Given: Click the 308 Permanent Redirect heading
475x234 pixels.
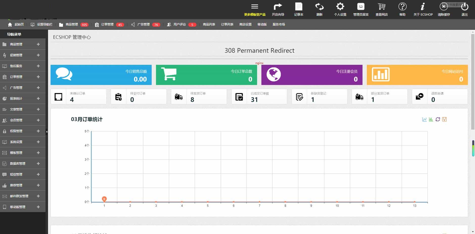Looking at the screenshot, I should click(259, 50).
